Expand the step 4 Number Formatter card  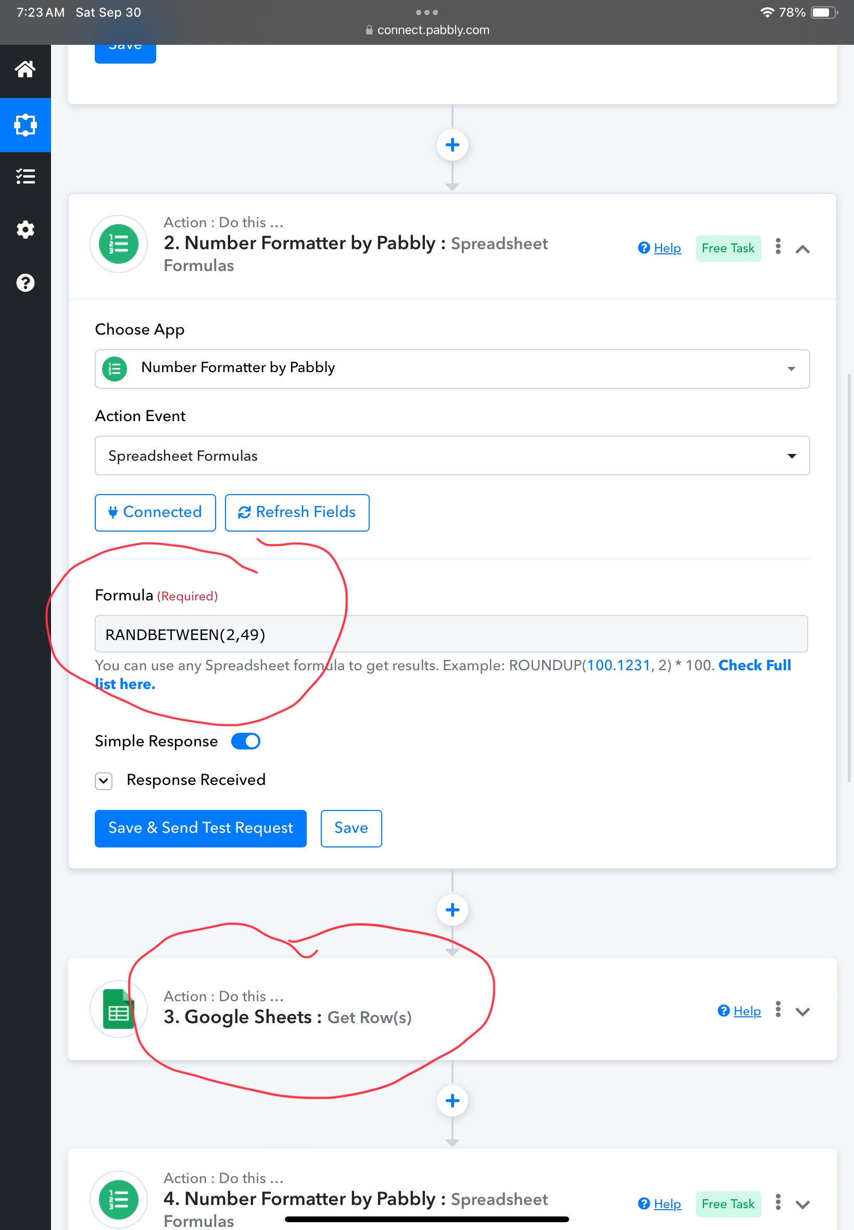pos(802,1204)
